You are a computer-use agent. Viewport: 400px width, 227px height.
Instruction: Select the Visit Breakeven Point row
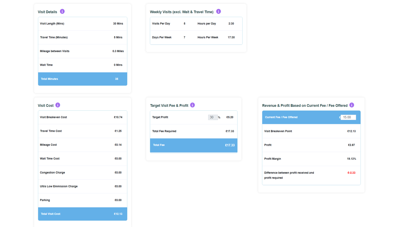[x=311, y=131]
